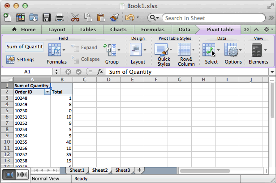Image resolution: width=276 pixels, height=183 pixels.
Task: Open ribbon preferences gear menu
Action: tap(268, 30)
